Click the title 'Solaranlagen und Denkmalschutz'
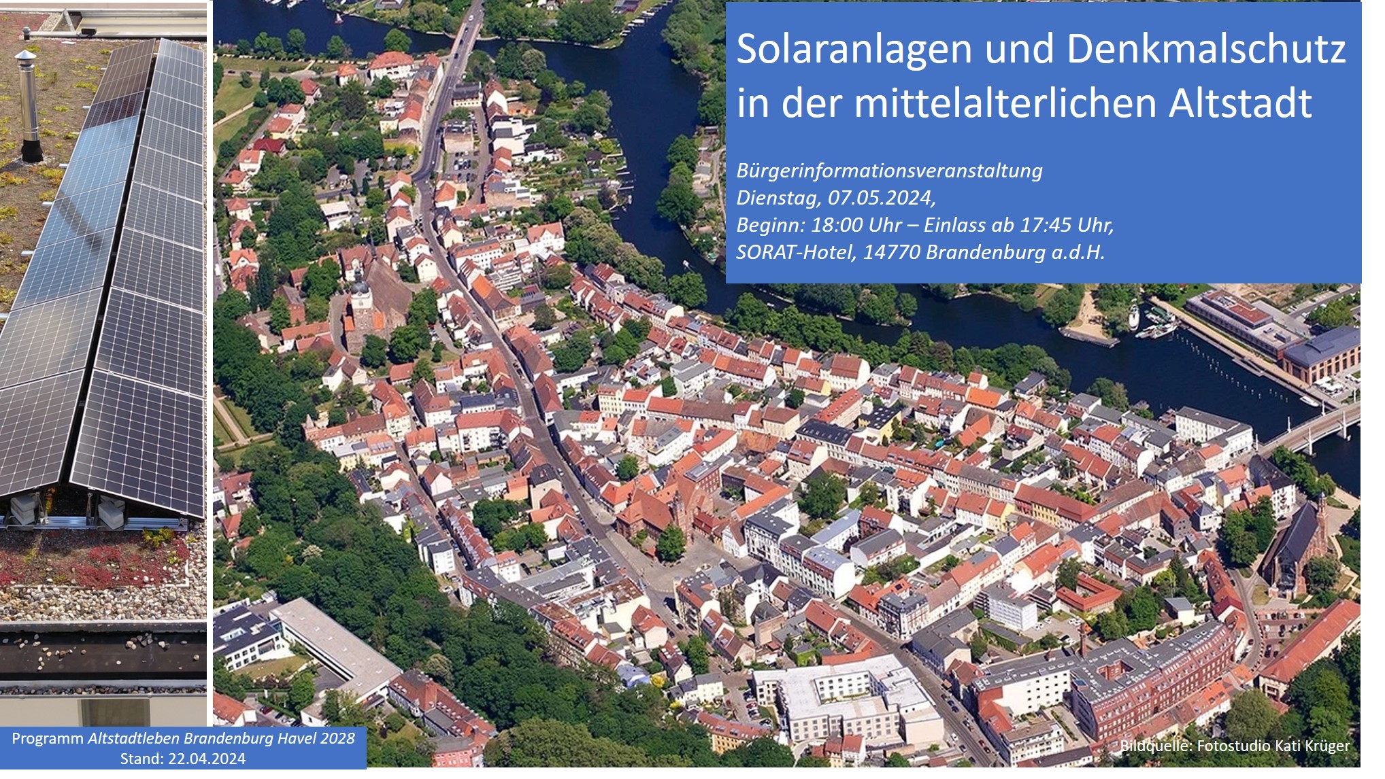Image resolution: width=1385 pixels, height=779 pixels. pos(1041,50)
